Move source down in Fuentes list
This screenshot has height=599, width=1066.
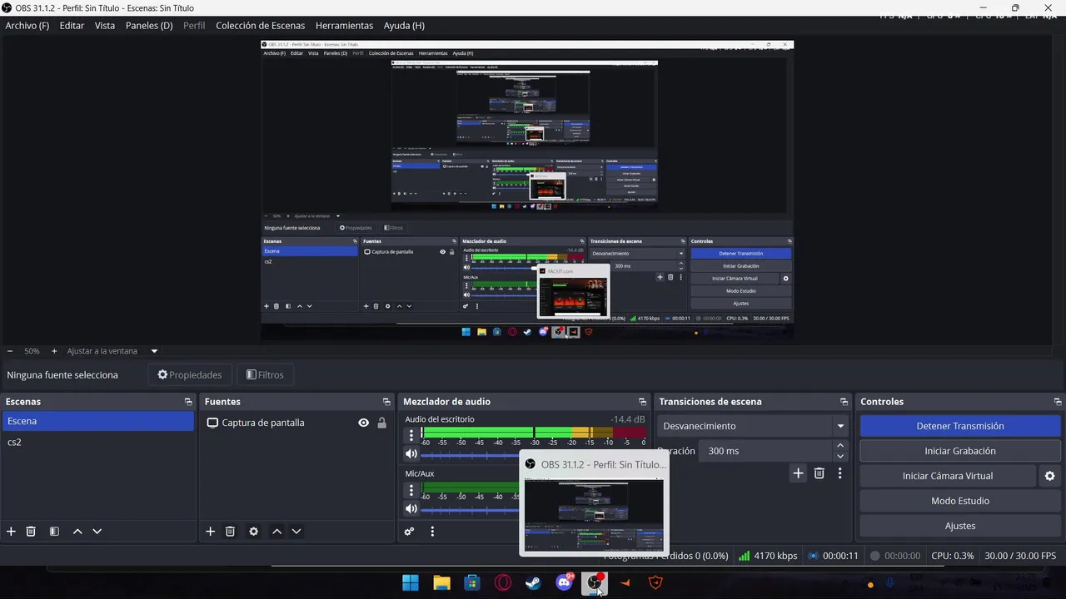[296, 532]
